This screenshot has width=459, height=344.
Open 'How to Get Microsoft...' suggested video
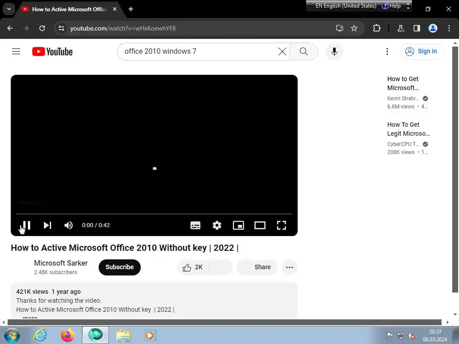tap(403, 83)
